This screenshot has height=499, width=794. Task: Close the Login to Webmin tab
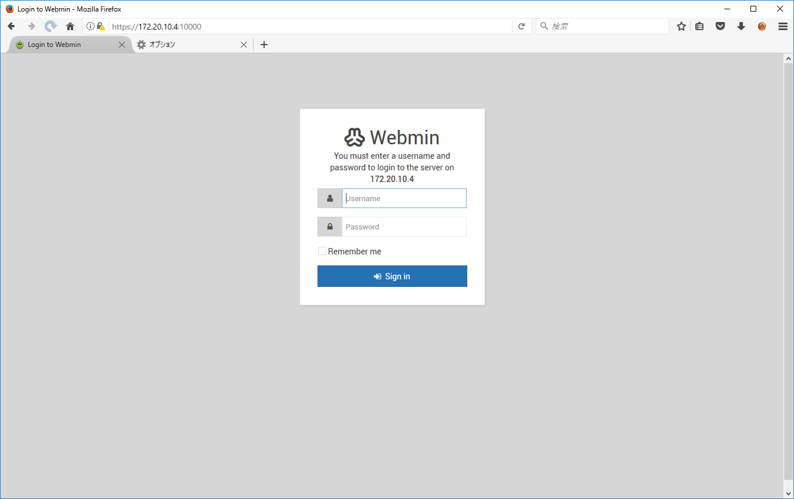click(122, 45)
